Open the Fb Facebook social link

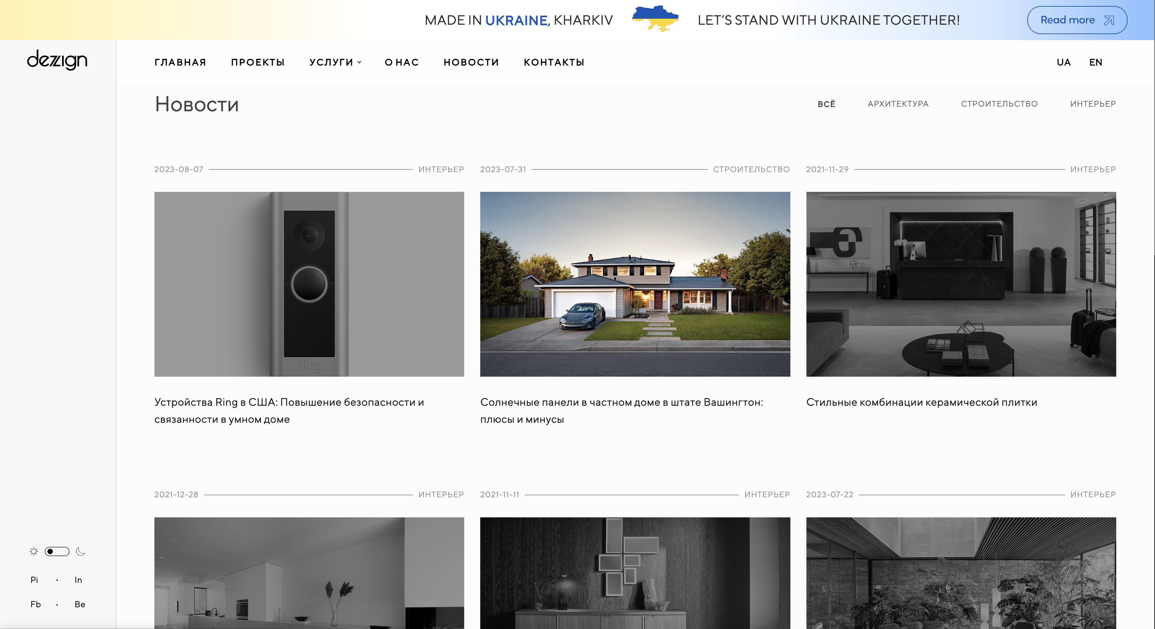tap(35, 604)
